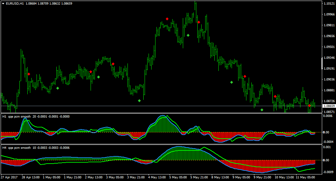This screenshot has width=336, height=181.
Task: Select the lowest green diamond signal marker
Action: coord(262,110)
